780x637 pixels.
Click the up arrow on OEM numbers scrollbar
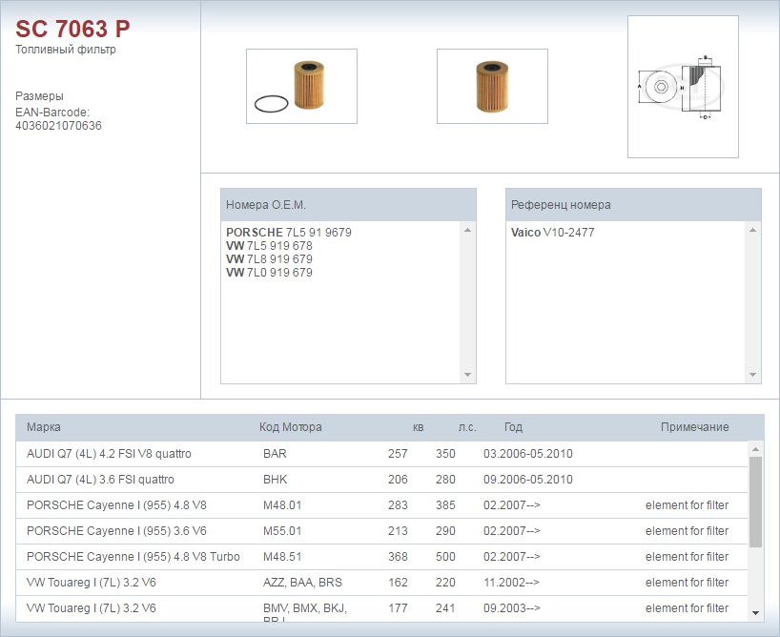pyautogui.click(x=467, y=229)
